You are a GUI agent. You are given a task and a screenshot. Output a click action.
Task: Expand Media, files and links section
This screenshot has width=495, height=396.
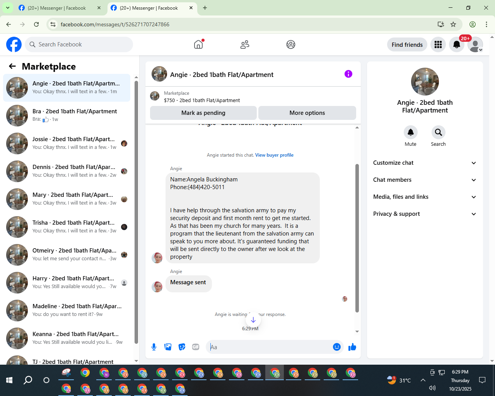click(425, 197)
